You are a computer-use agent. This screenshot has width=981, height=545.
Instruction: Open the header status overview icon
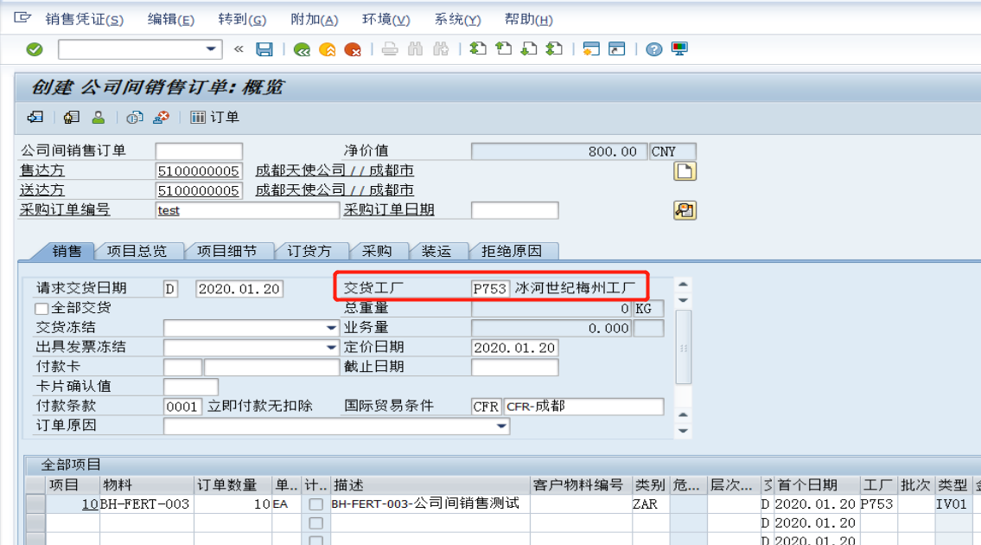tap(72, 117)
